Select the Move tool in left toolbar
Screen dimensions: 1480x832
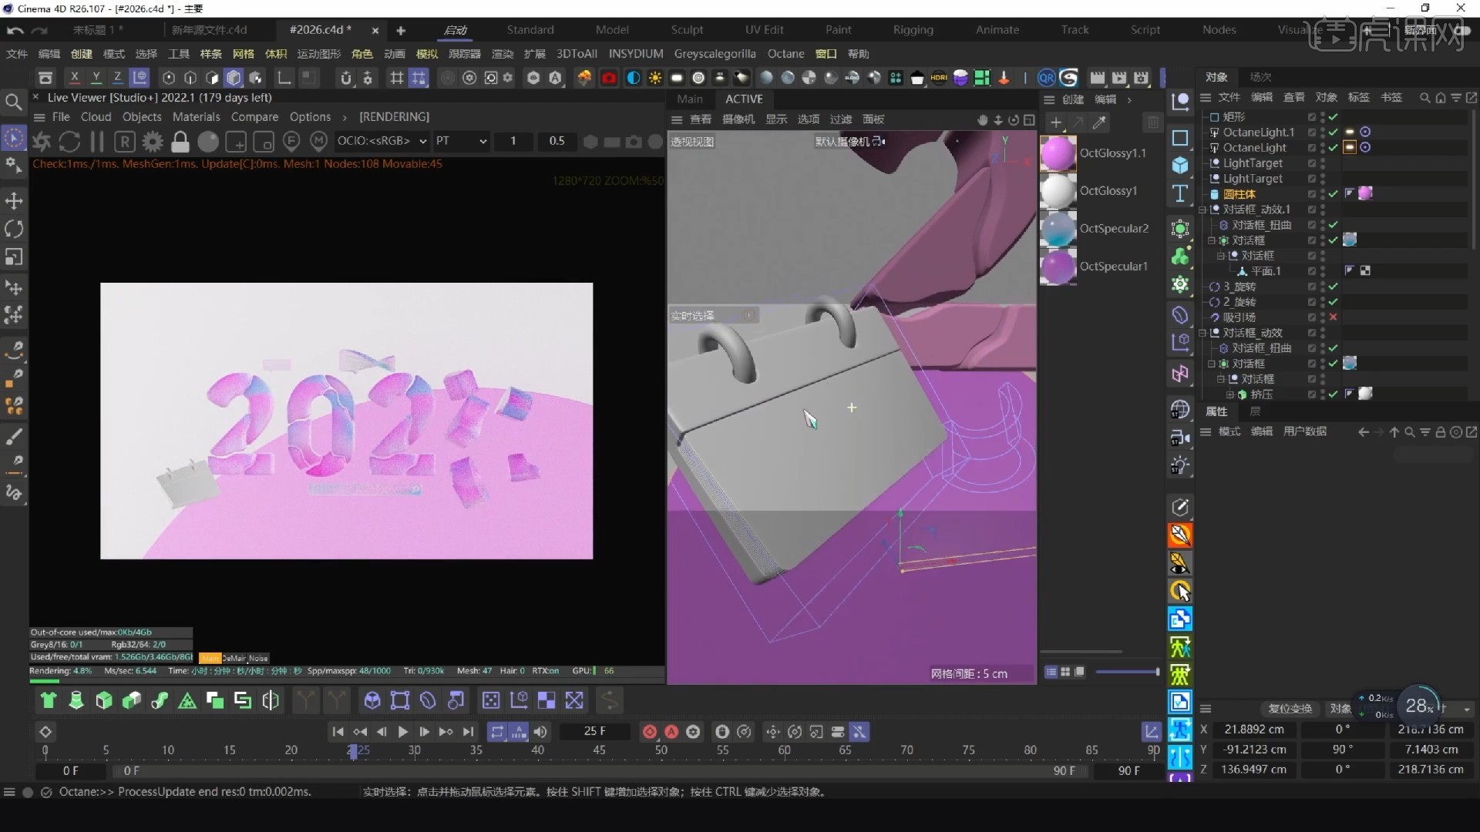point(14,201)
